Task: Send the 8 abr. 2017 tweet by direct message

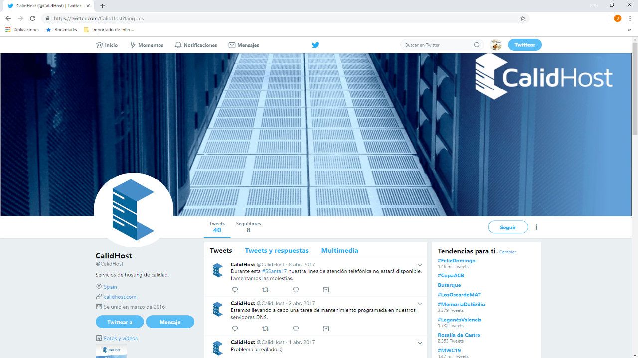Action: [326, 290]
